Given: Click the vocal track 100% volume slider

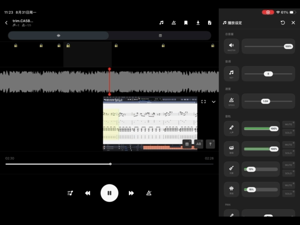Looking at the screenshot, I should 261,128.
